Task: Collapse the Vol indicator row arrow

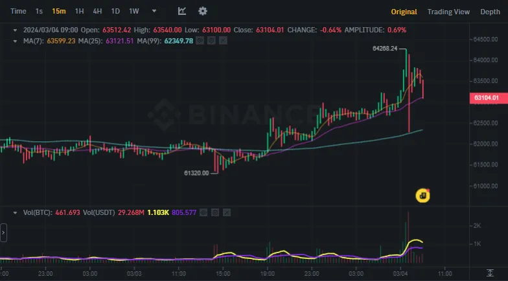Action: pos(15,213)
